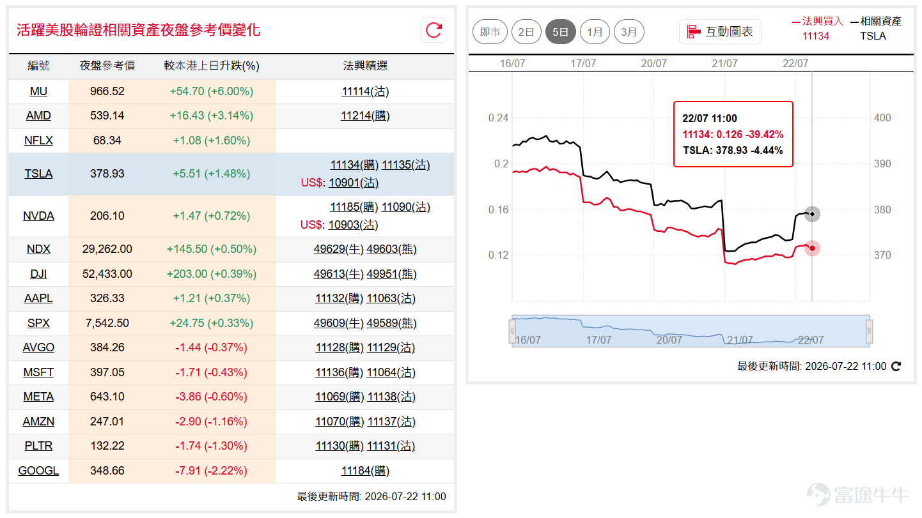The width and height of the screenshot is (922, 518).
Task: Open the DJI index link
Action: point(38,274)
